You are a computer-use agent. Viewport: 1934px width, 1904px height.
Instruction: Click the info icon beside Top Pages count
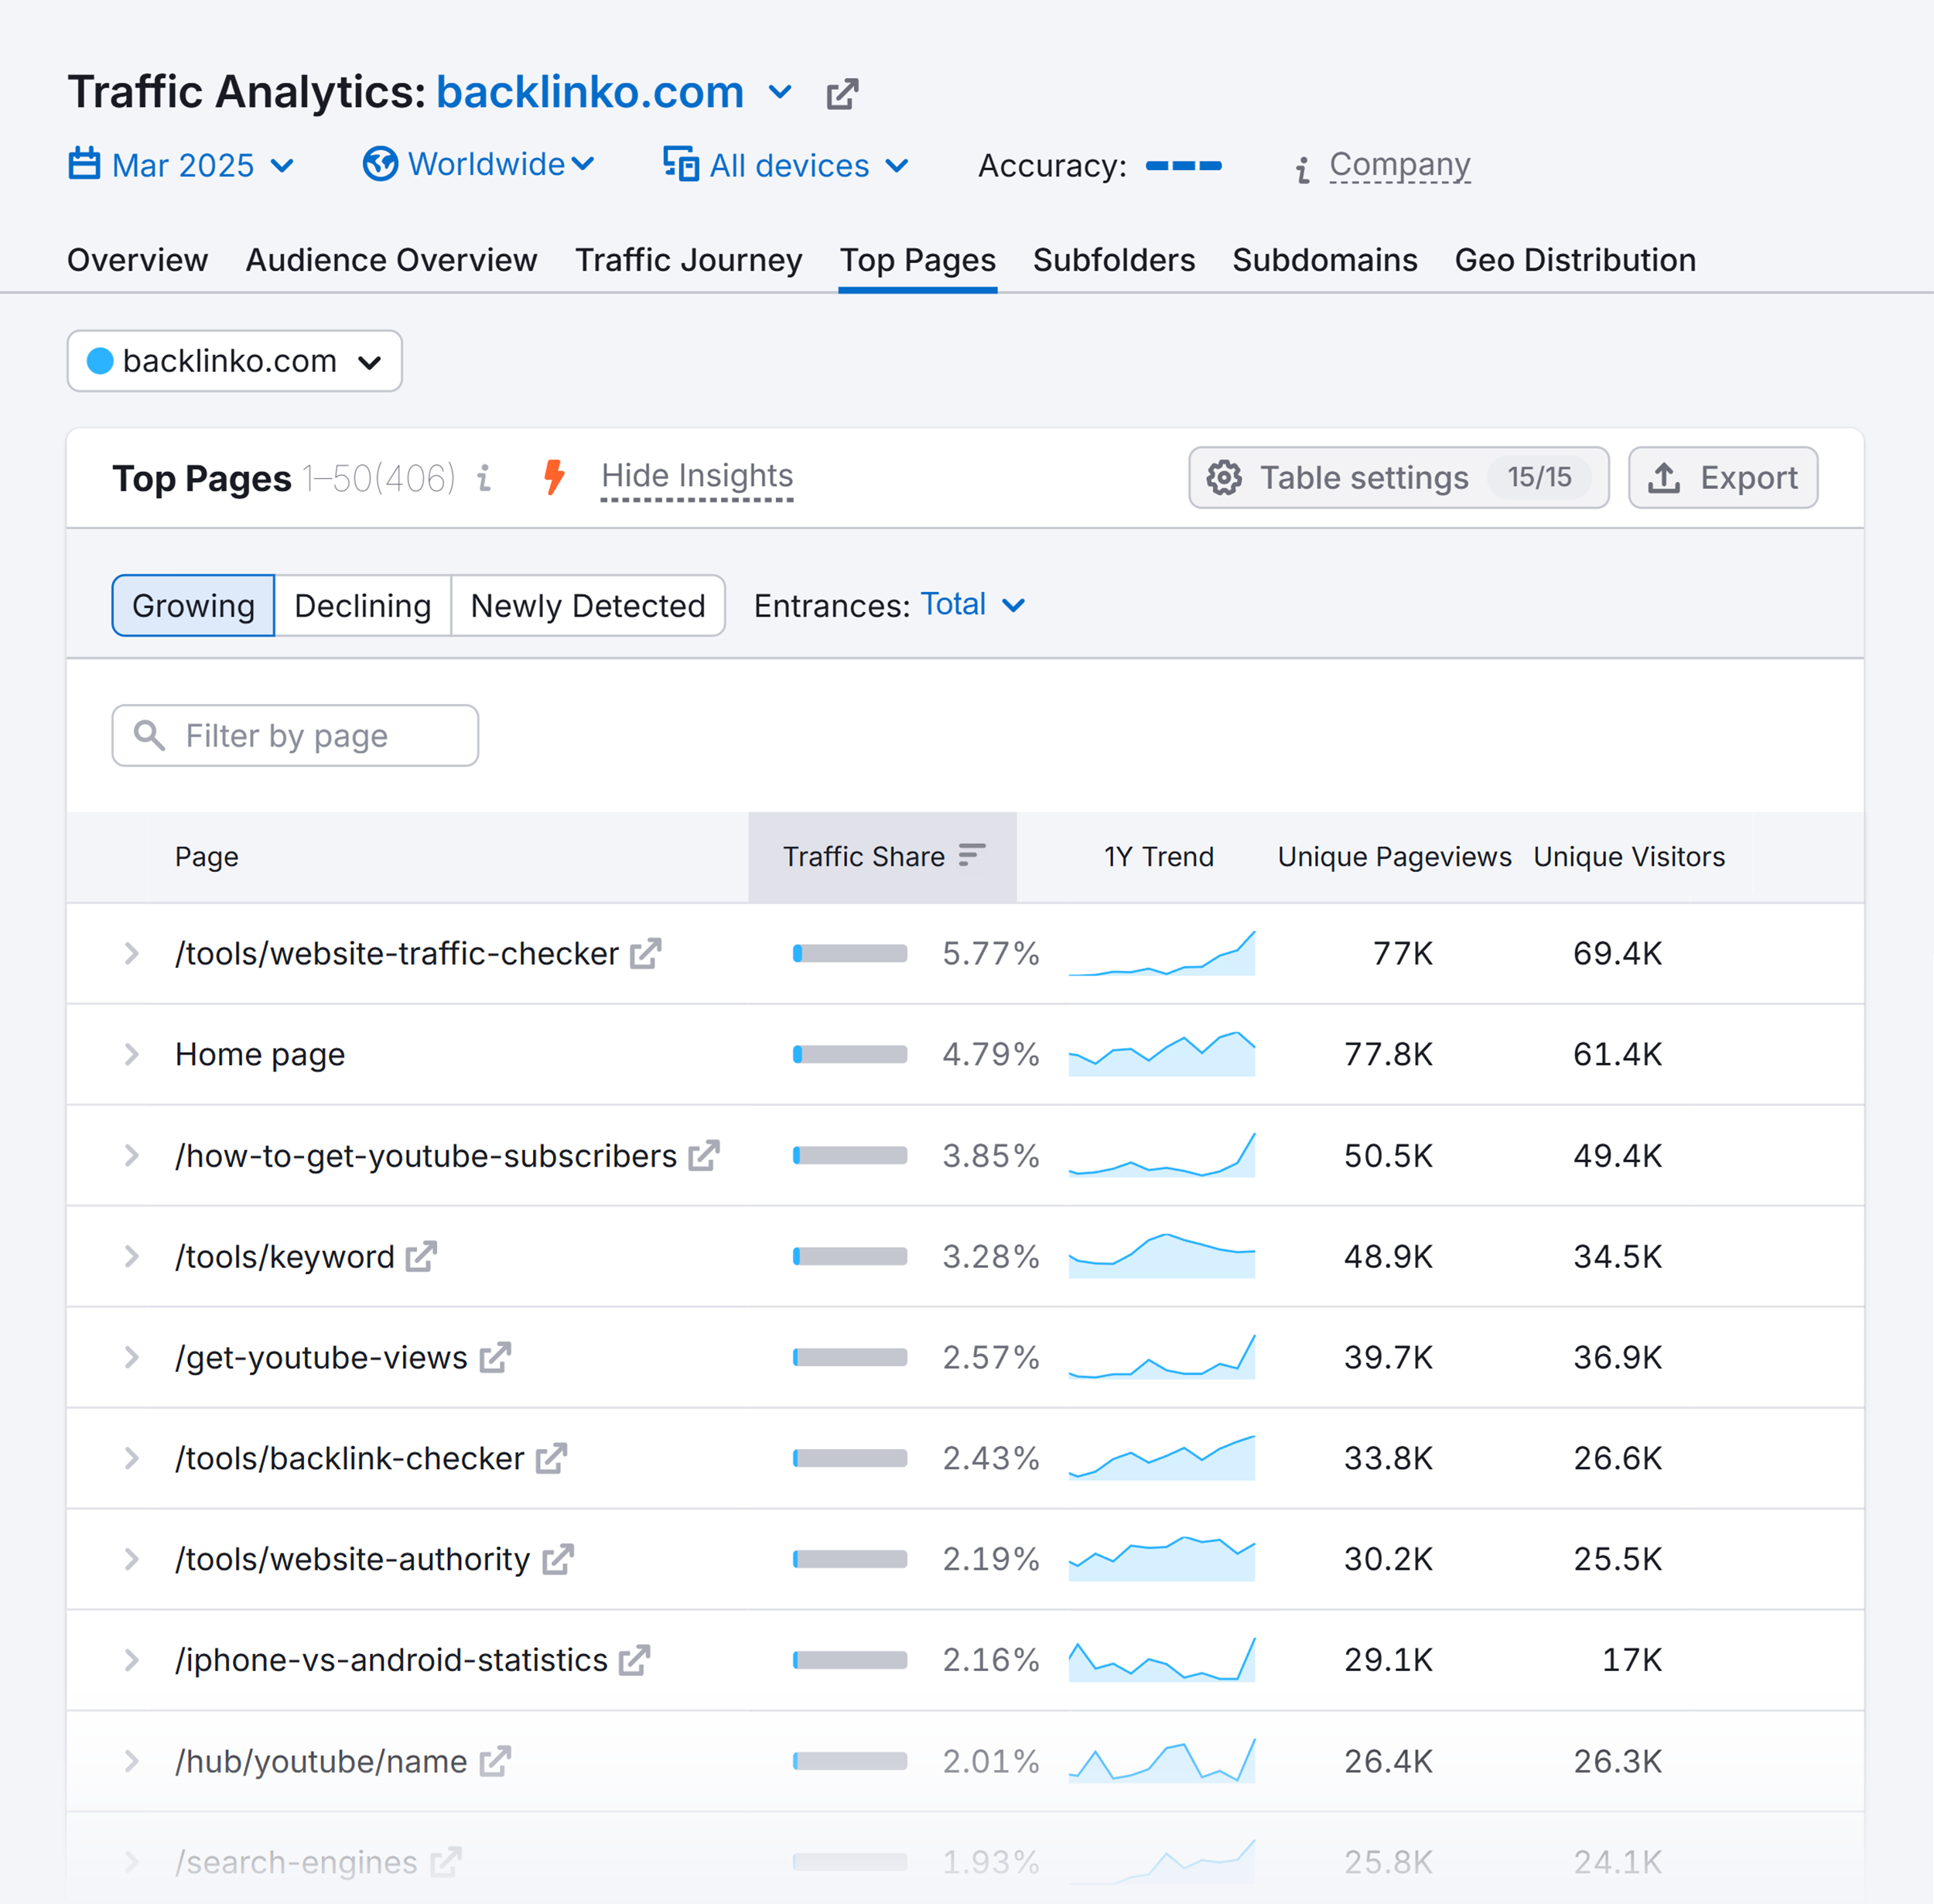(x=484, y=478)
